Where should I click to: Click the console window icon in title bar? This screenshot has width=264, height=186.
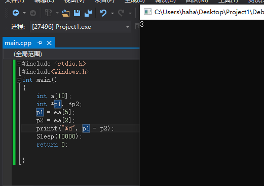[x=147, y=12]
